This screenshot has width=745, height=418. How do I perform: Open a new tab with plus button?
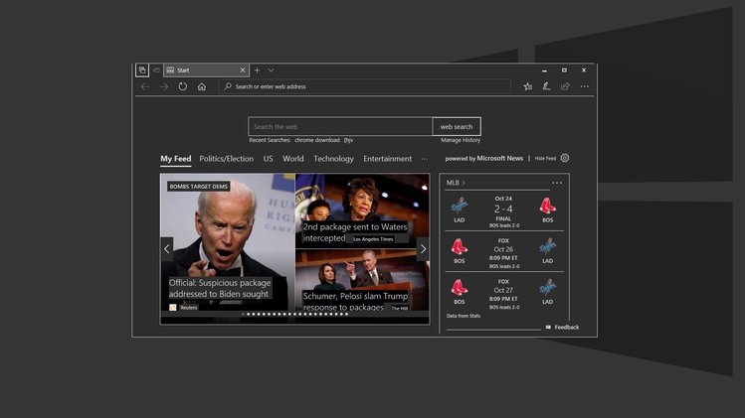point(257,70)
